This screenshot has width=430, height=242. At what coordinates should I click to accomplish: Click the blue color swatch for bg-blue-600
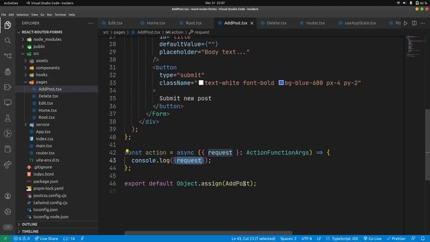tap(281, 83)
